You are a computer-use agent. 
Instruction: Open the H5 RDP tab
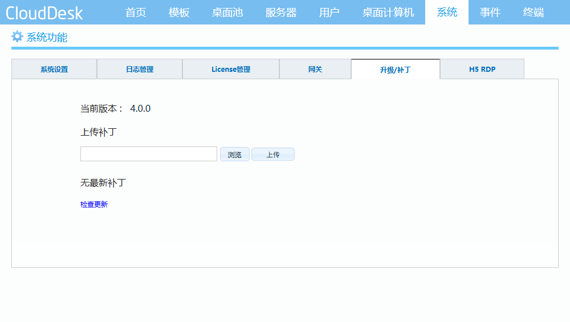click(x=482, y=69)
